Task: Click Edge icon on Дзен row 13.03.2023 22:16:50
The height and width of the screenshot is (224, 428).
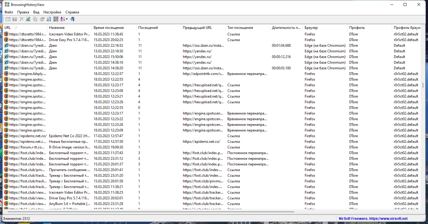Action: coord(6,51)
